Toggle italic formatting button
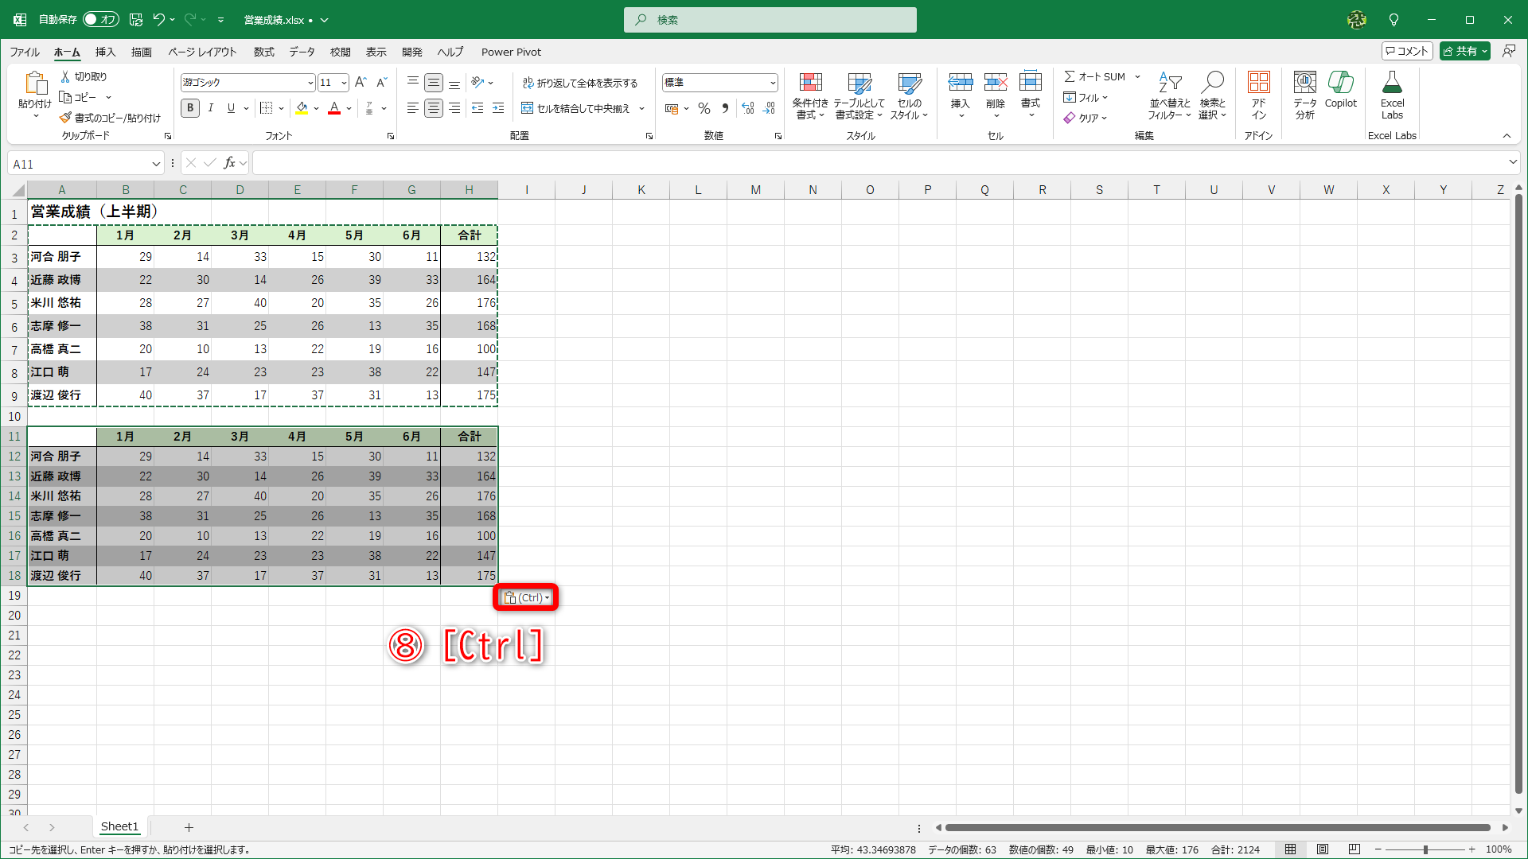 [x=210, y=108]
